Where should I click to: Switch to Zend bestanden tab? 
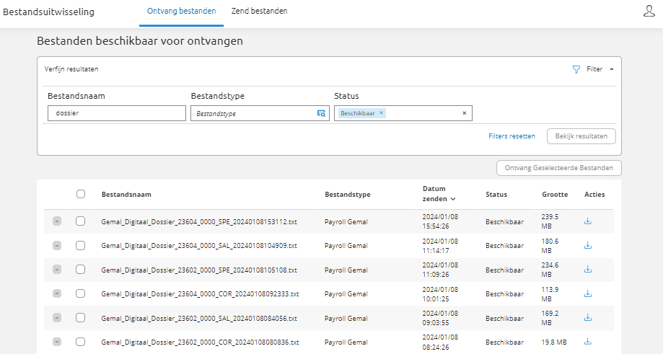[x=259, y=12]
